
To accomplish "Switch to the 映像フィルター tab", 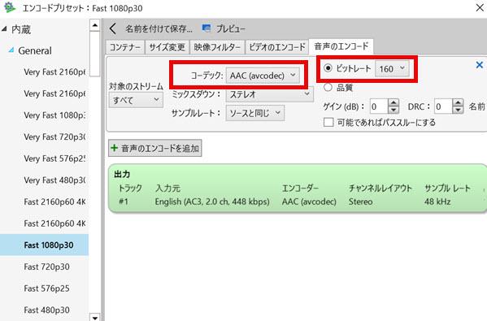I will click(x=217, y=47).
